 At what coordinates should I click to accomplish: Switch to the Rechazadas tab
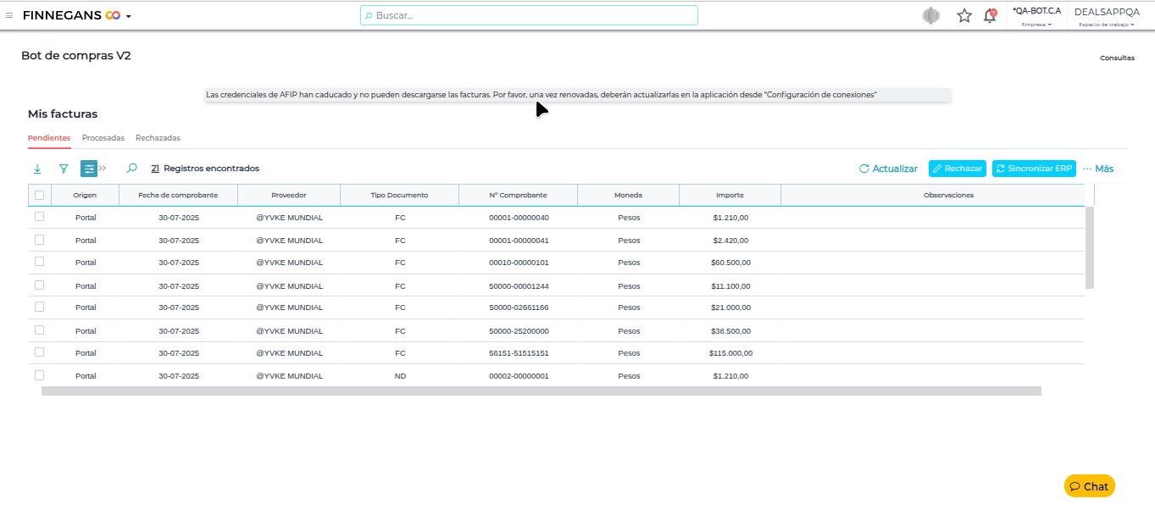coord(158,137)
